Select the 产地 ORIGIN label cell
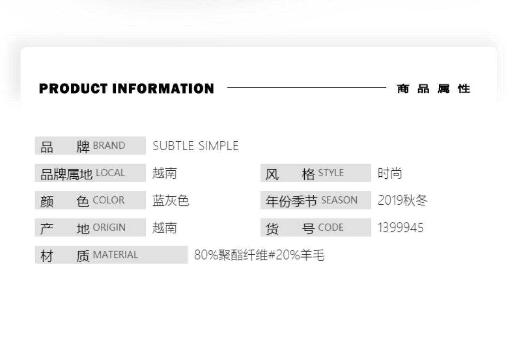The height and width of the screenshot is (338, 521). 90,228
